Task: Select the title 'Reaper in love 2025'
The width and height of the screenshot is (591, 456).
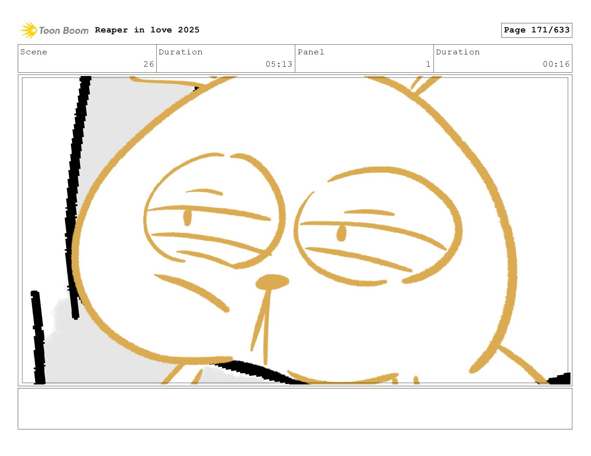Action: pyautogui.click(x=147, y=30)
